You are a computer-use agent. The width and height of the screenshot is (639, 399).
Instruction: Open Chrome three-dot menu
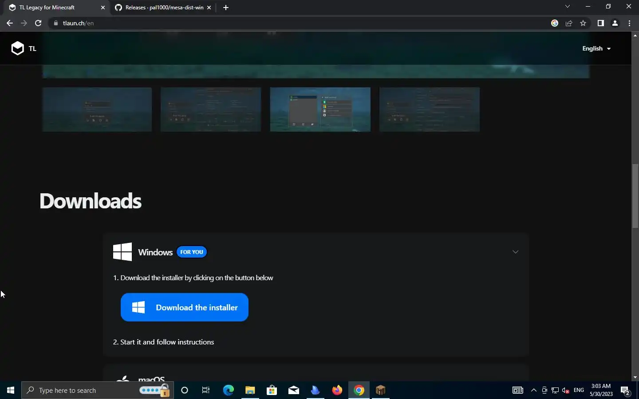pos(629,23)
